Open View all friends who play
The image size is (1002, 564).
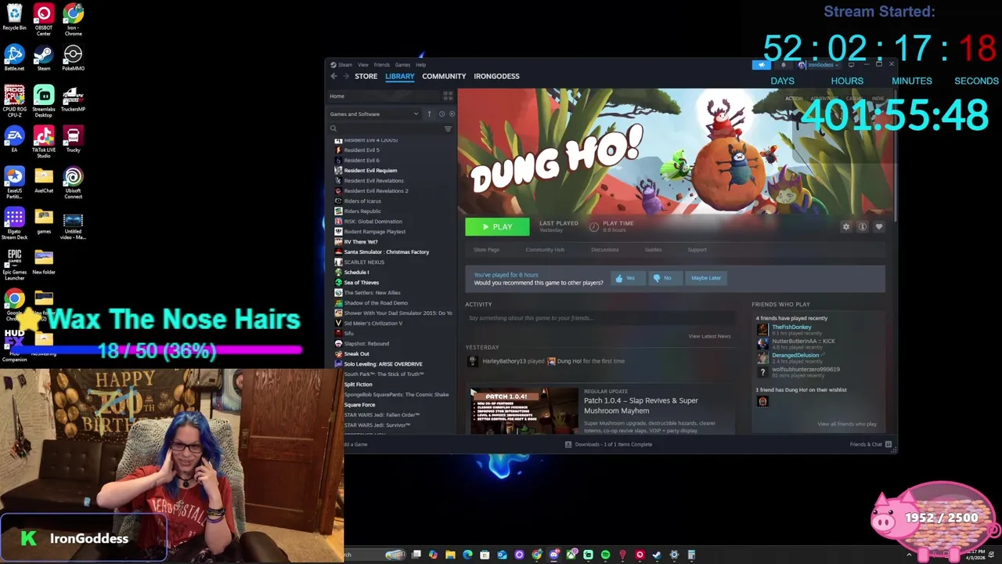(x=847, y=424)
